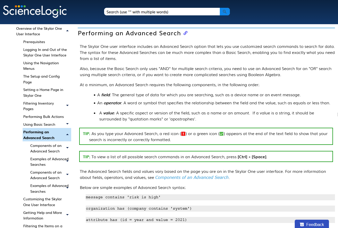This screenshot has height=228, width=338.
Task: Expand the Using Basic Search arrow
Action: (x=67, y=124)
